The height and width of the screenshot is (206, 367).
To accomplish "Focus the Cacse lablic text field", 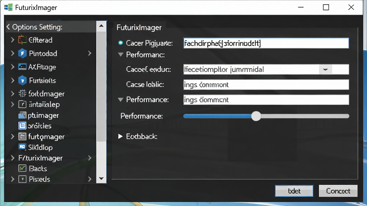I will click(x=266, y=84).
